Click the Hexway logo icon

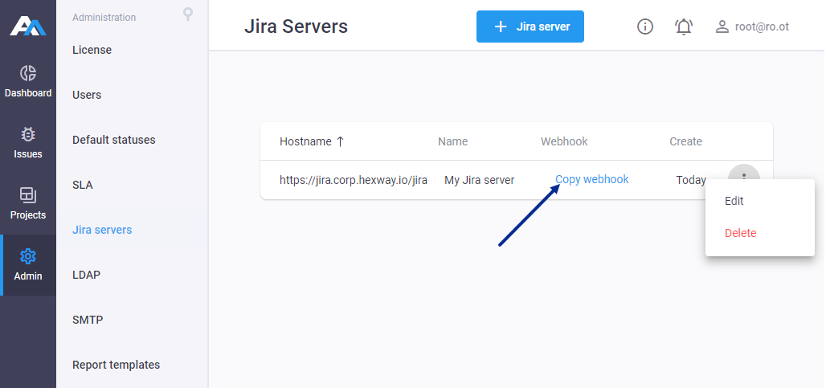(28, 27)
